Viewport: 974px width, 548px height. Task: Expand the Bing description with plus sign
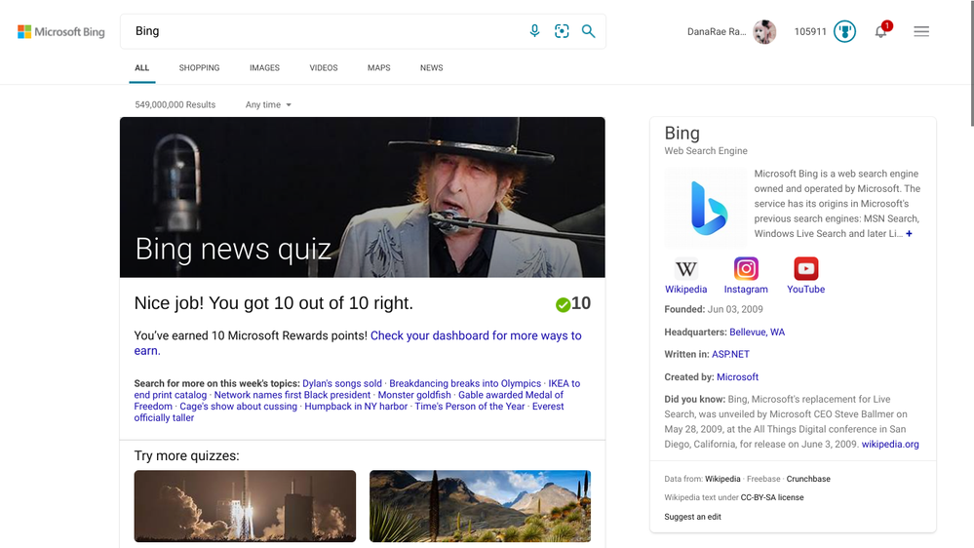(909, 234)
